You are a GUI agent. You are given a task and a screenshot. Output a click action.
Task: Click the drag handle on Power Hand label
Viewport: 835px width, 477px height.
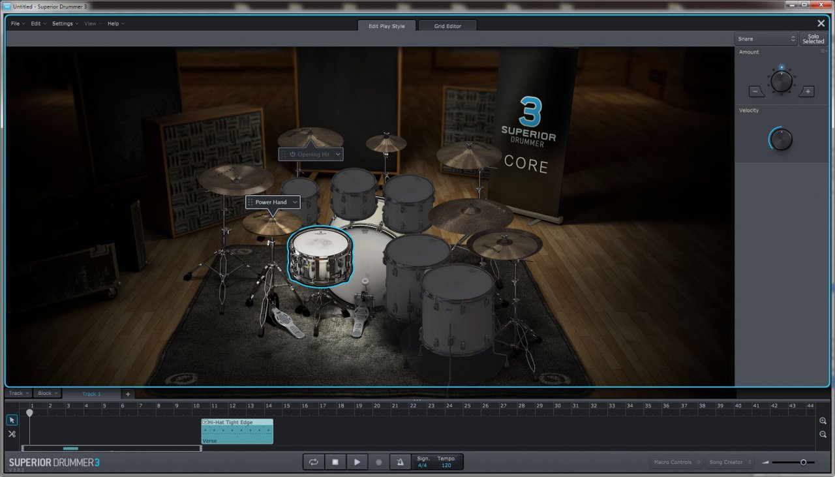pyautogui.click(x=250, y=202)
